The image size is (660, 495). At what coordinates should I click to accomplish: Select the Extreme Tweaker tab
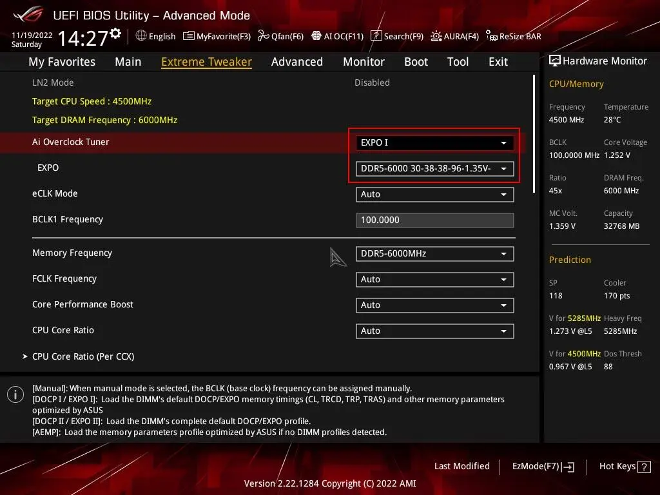[x=206, y=61]
